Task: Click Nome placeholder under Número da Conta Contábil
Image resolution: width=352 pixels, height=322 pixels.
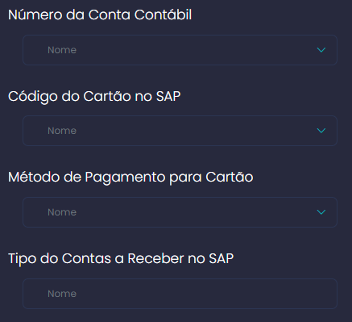Action: (62, 50)
